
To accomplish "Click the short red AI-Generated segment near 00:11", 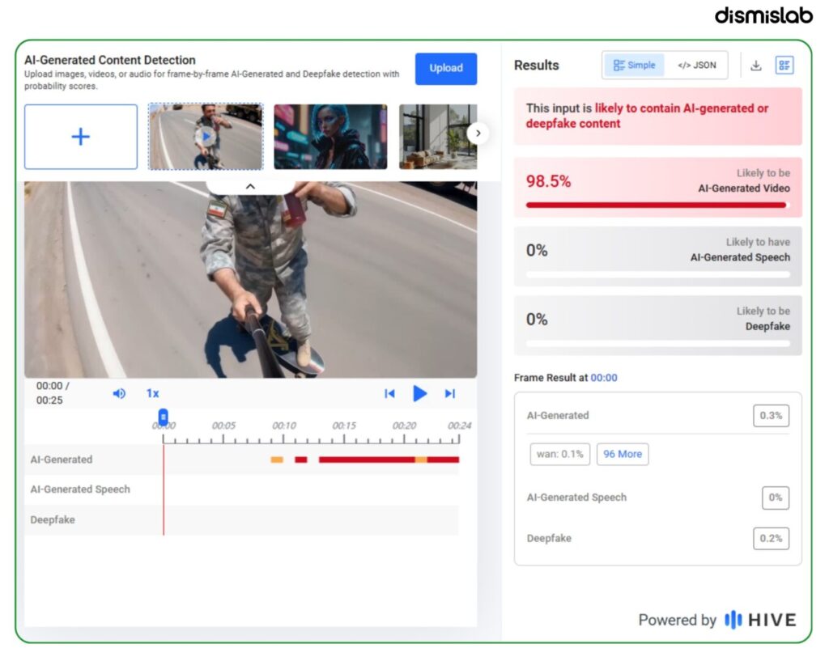I will coord(301,460).
